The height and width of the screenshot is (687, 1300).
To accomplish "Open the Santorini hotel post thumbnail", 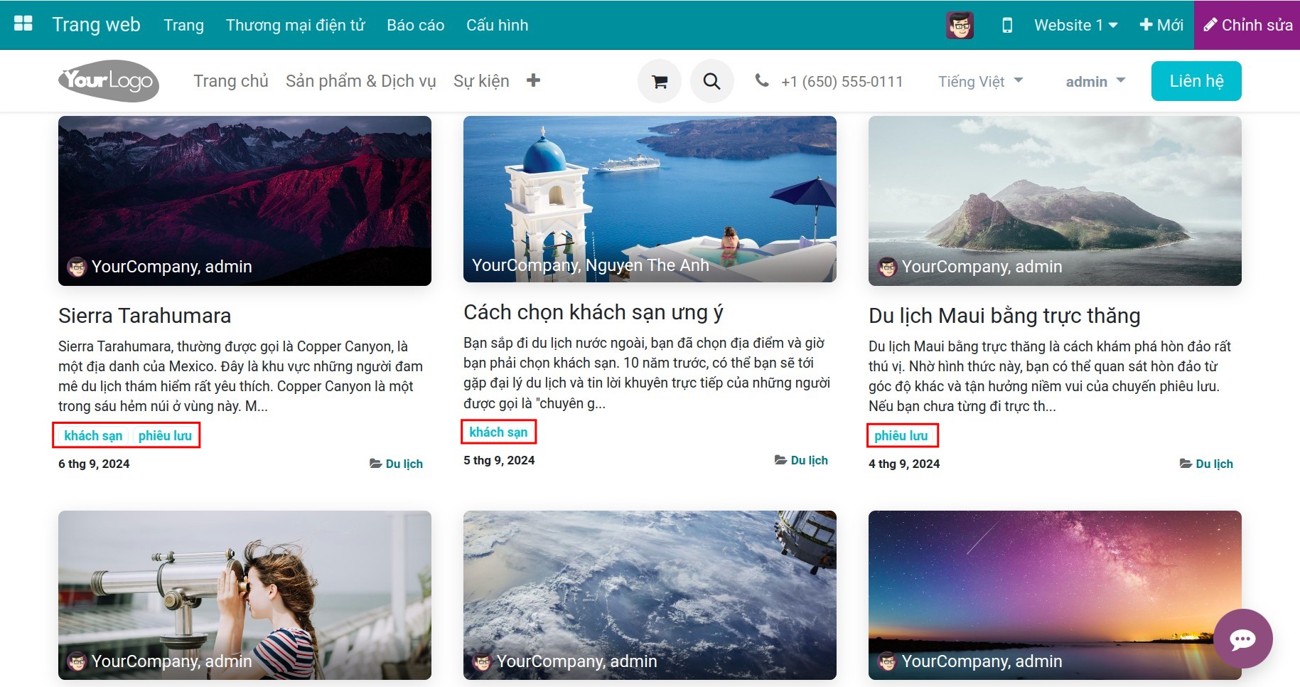I will coord(650,199).
